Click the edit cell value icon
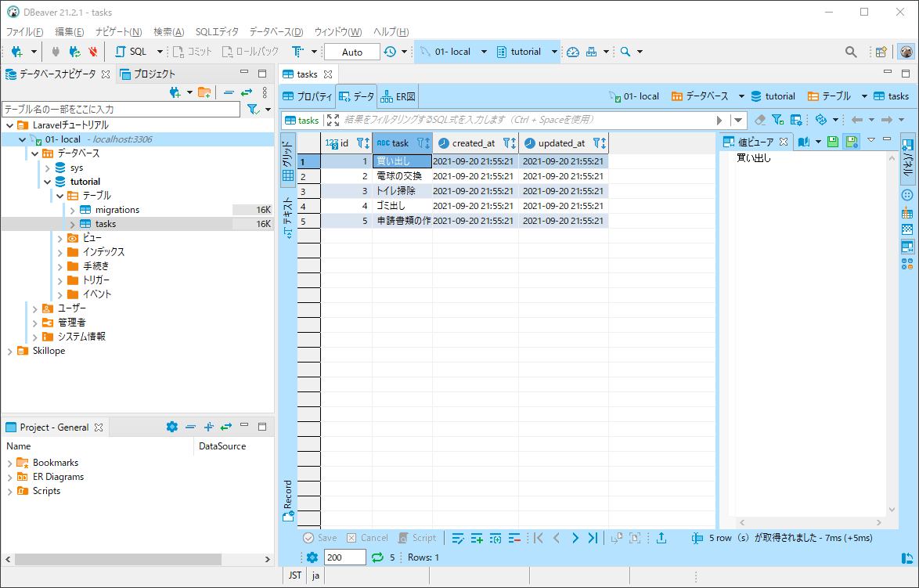 coord(459,538)
